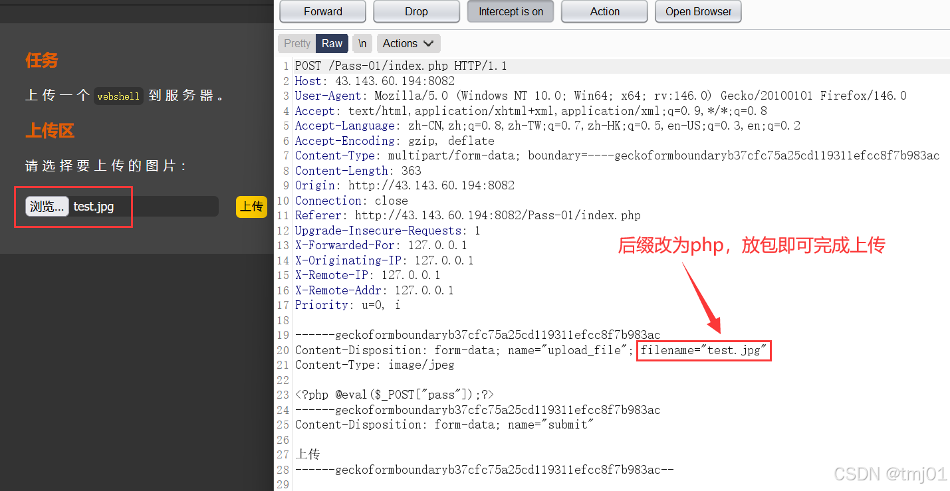This screenshot has height=491, width=950.
Task: Drop the intercepted request
Action: point(417,11)
